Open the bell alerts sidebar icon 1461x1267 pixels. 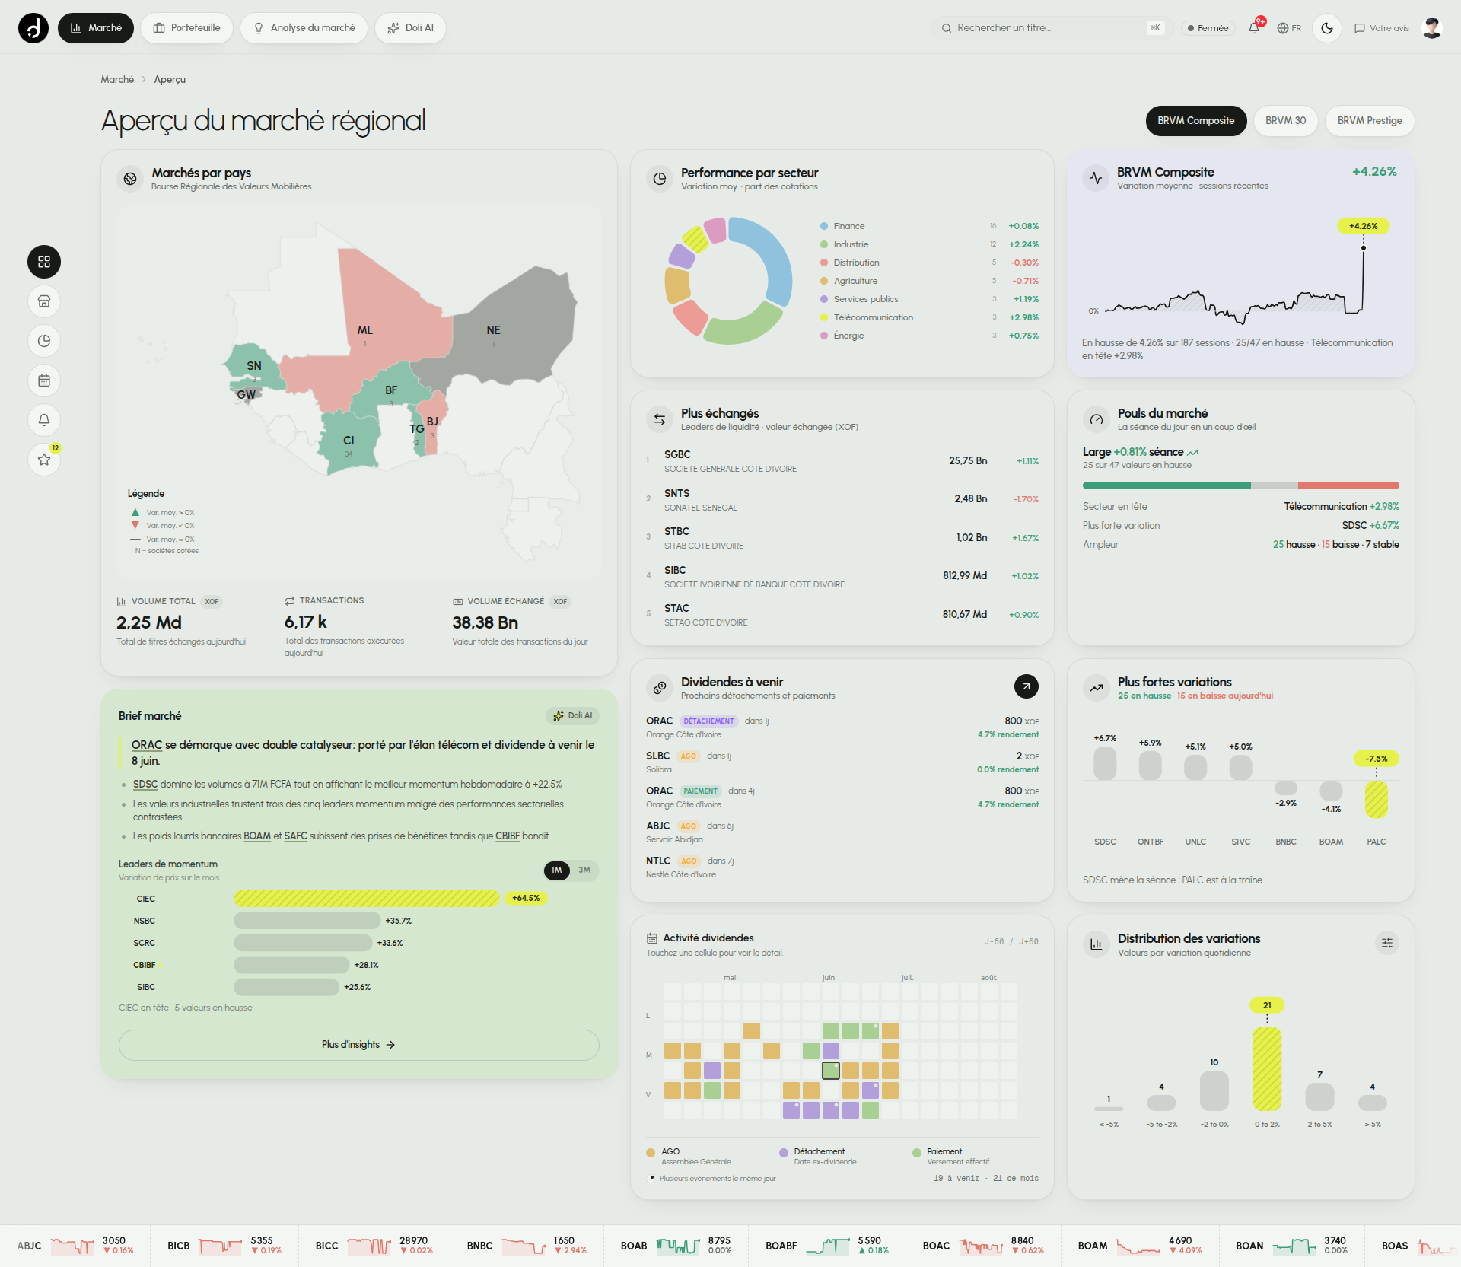click(44, 420)
